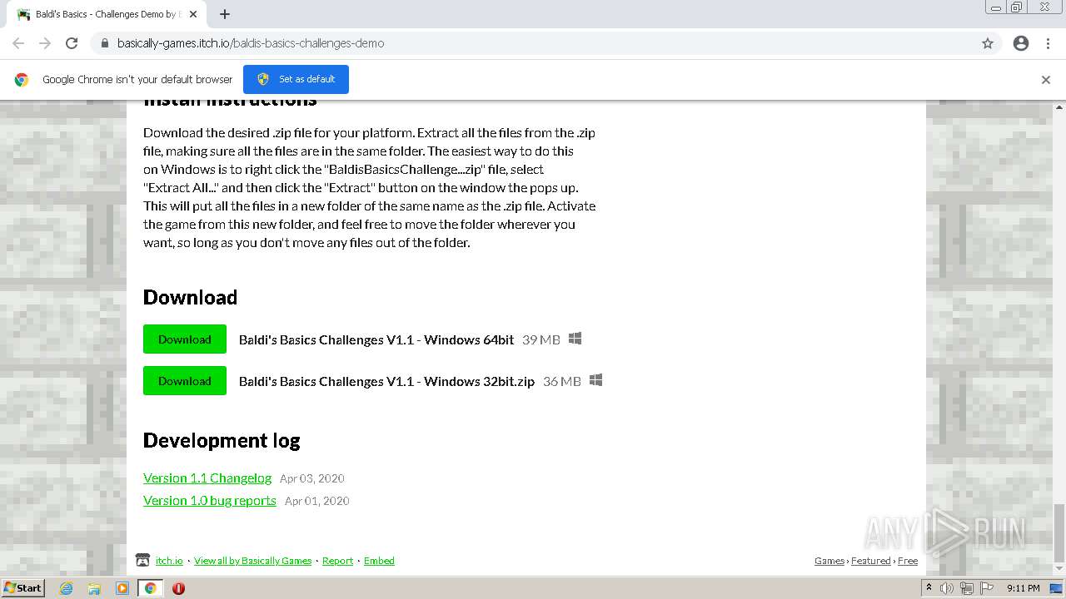Bookmark this page with the star
The width and height of the screenshot is (1066, 599).
(x=988, y=43)
